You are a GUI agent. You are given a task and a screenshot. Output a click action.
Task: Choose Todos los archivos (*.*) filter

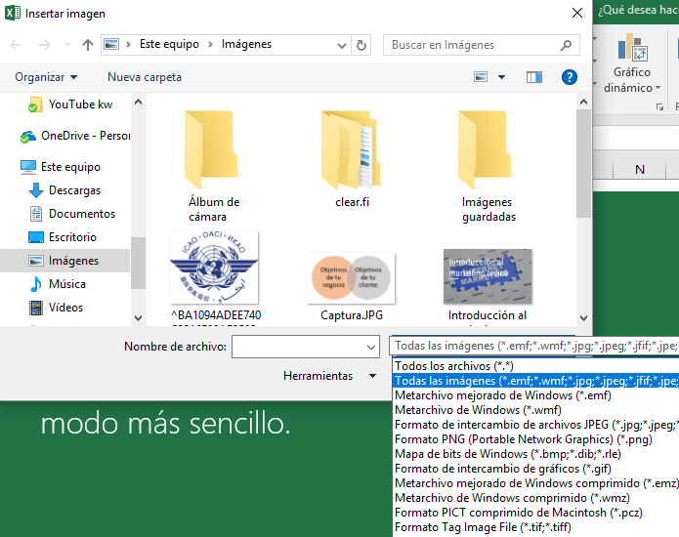pos(535,366)
